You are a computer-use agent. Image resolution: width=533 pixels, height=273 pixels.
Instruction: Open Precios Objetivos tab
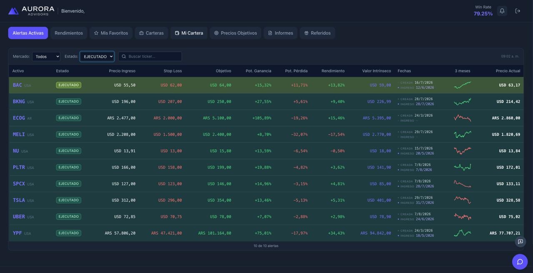tap(235, 33)
